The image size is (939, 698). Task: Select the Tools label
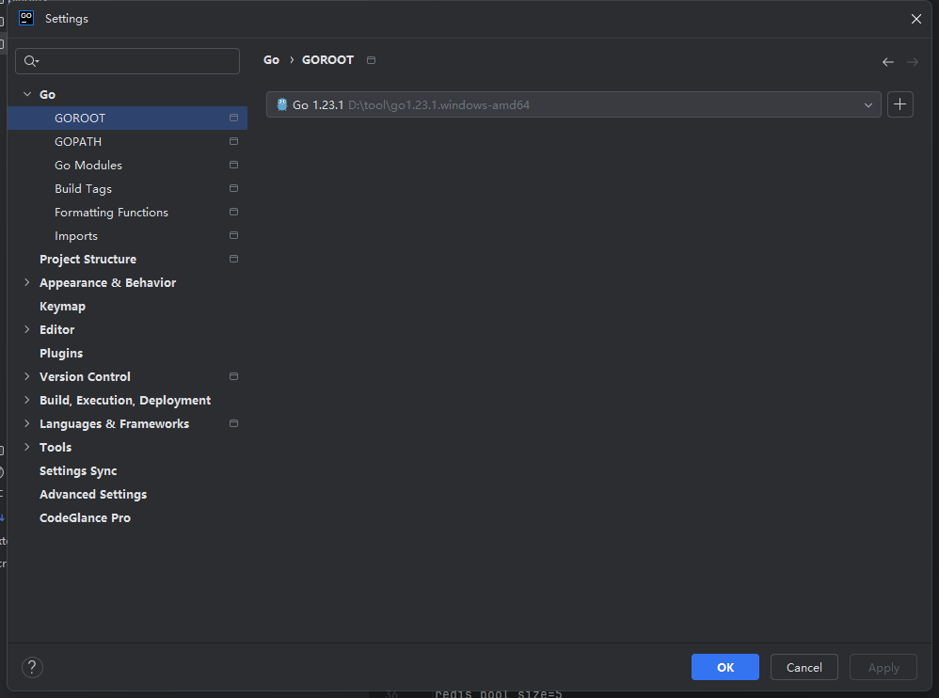[x=56, y=447]
